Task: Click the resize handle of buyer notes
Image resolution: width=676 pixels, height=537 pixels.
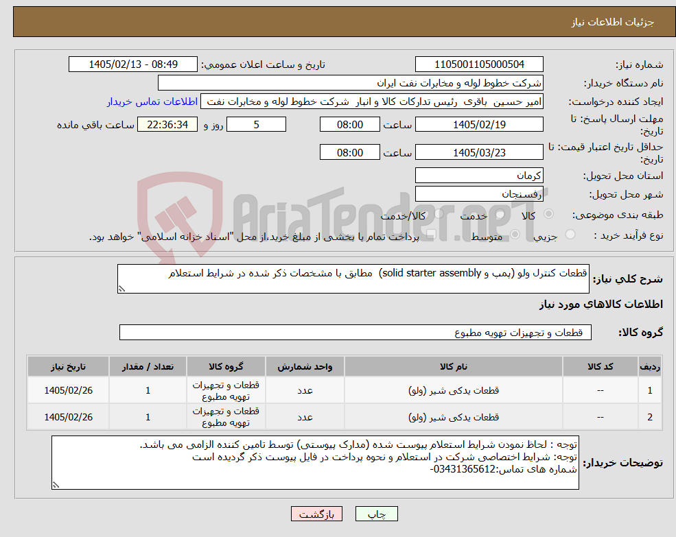Action: click(56, 486)
